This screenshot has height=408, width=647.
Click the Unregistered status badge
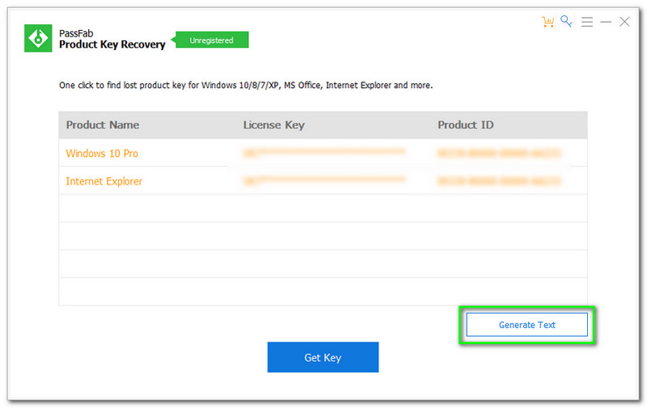[211, 40]
